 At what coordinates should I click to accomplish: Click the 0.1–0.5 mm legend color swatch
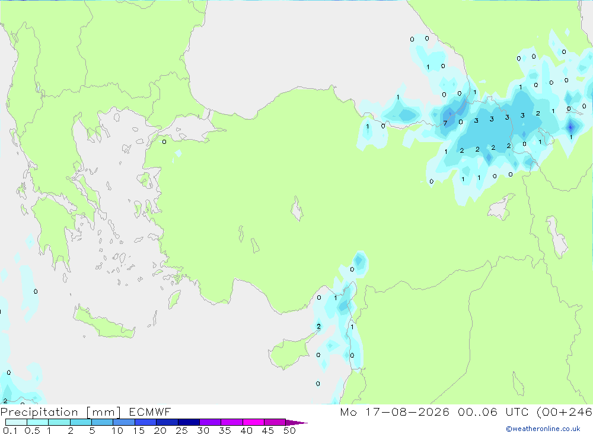(x=16, y=422)
